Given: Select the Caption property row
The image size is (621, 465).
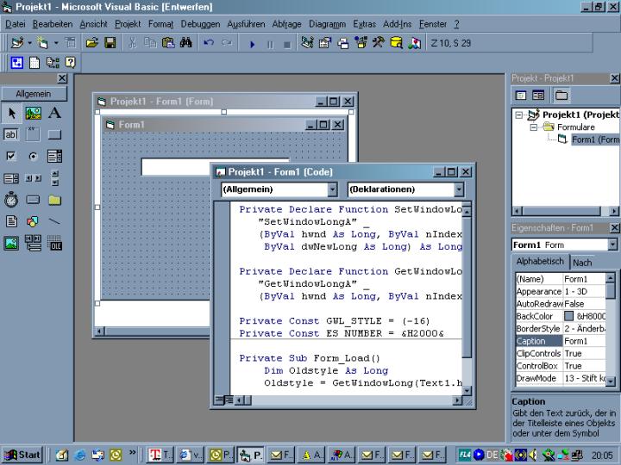Looking at the screenshot, I should coord(538,341).
